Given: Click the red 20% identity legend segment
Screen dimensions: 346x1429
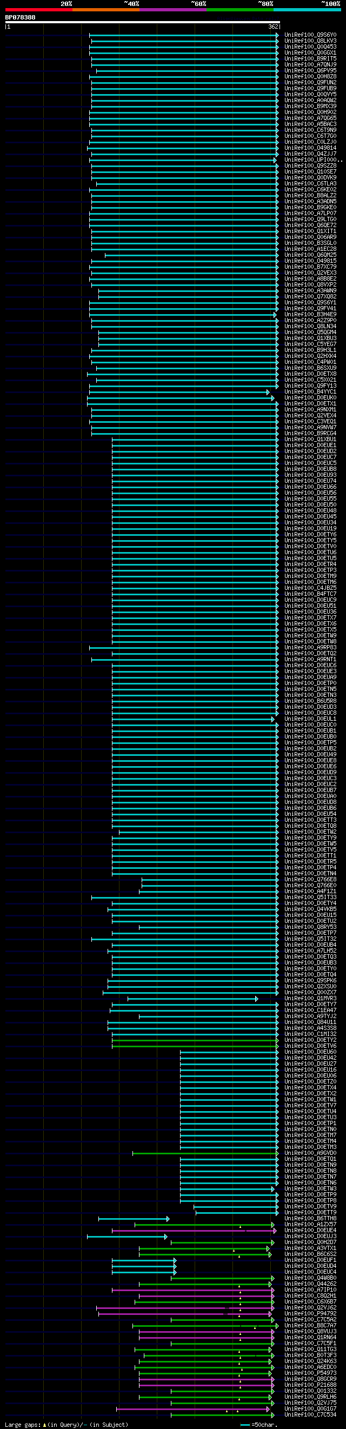Looking at the screenshot, I should [x=39, y=9].
